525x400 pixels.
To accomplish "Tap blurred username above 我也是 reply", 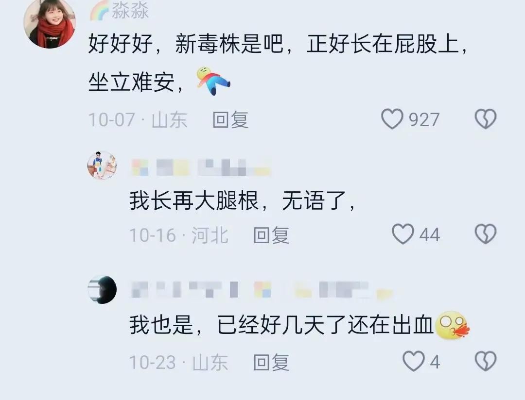I will tap(262, 290).
